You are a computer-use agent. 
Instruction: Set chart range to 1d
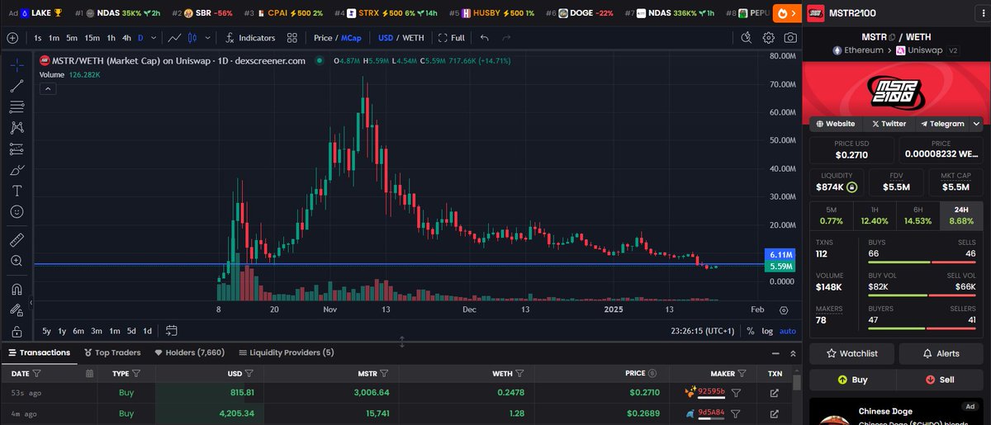[x=147, y=331]
